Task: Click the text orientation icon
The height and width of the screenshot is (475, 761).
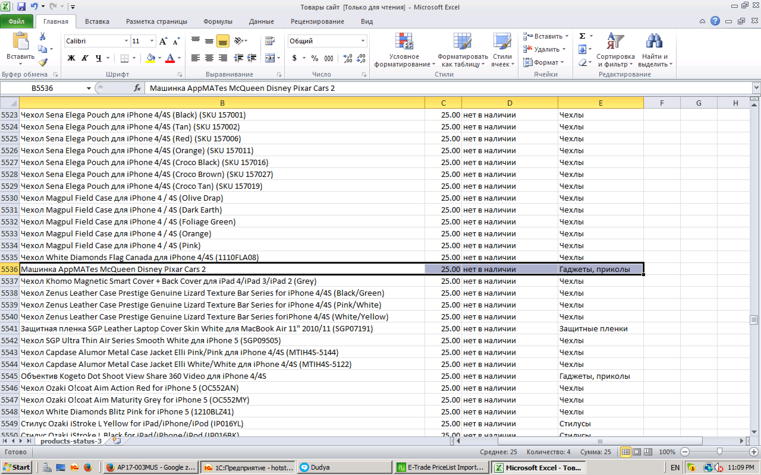Action: pyautogui.click(x=239, y=41)
